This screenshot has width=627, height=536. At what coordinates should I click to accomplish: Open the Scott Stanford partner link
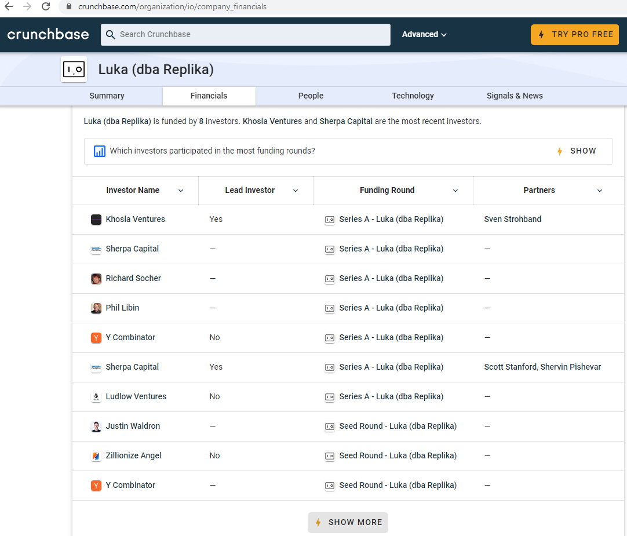[511, 367]
